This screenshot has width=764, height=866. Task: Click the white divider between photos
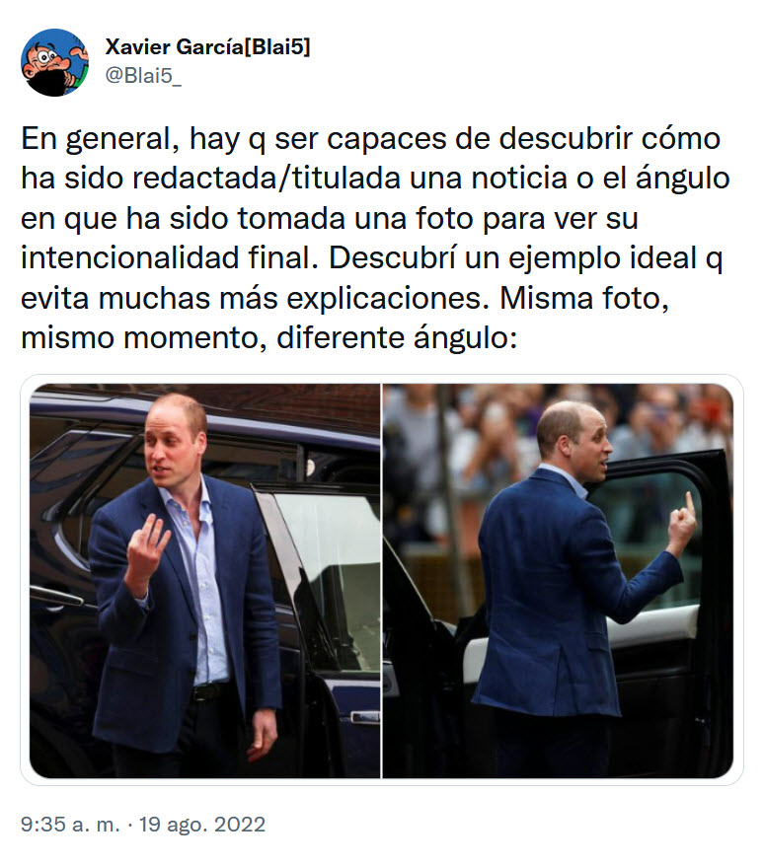click(x=381, y=581)
